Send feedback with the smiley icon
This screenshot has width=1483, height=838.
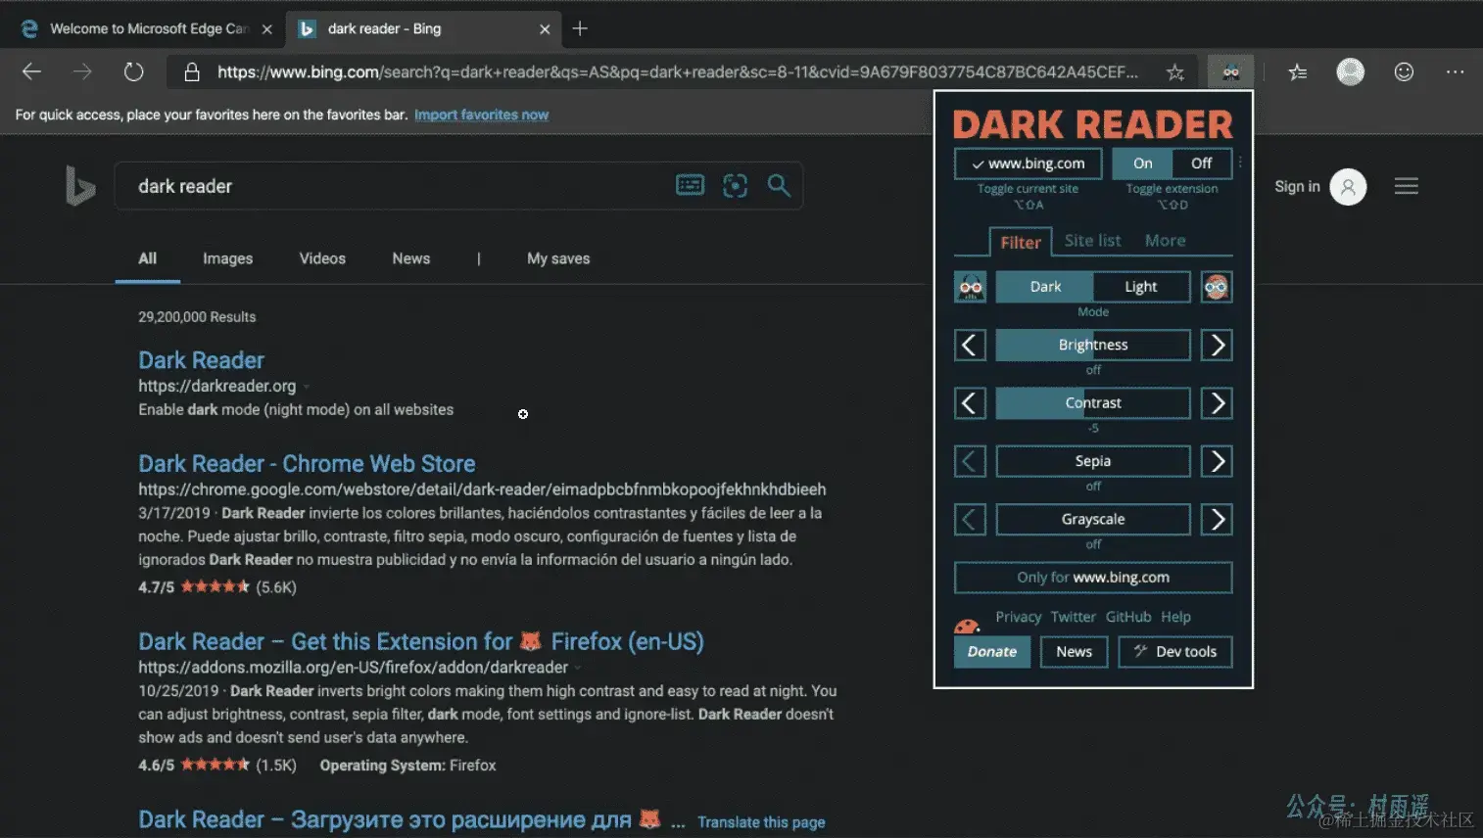point(1404,71)
